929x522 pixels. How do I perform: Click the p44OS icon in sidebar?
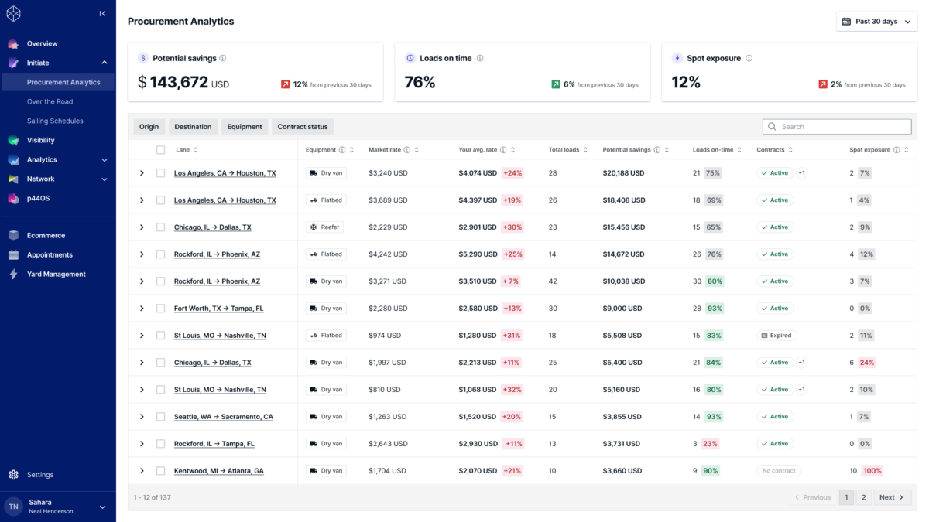[x=13, y=198]
